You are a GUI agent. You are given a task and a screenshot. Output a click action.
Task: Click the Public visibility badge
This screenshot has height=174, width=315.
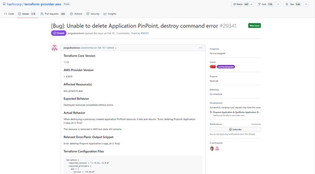(x=67, y=4)
